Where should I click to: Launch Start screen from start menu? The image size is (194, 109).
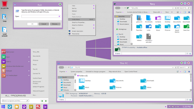(16, 52)
